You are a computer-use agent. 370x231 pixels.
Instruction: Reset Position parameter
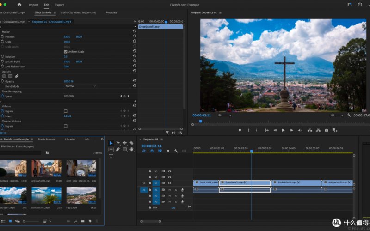click(x=134, y=36)
